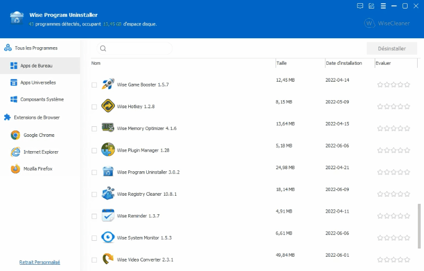Select Composants Système category
The image size is (424, 271).
[x=40, y=99]
